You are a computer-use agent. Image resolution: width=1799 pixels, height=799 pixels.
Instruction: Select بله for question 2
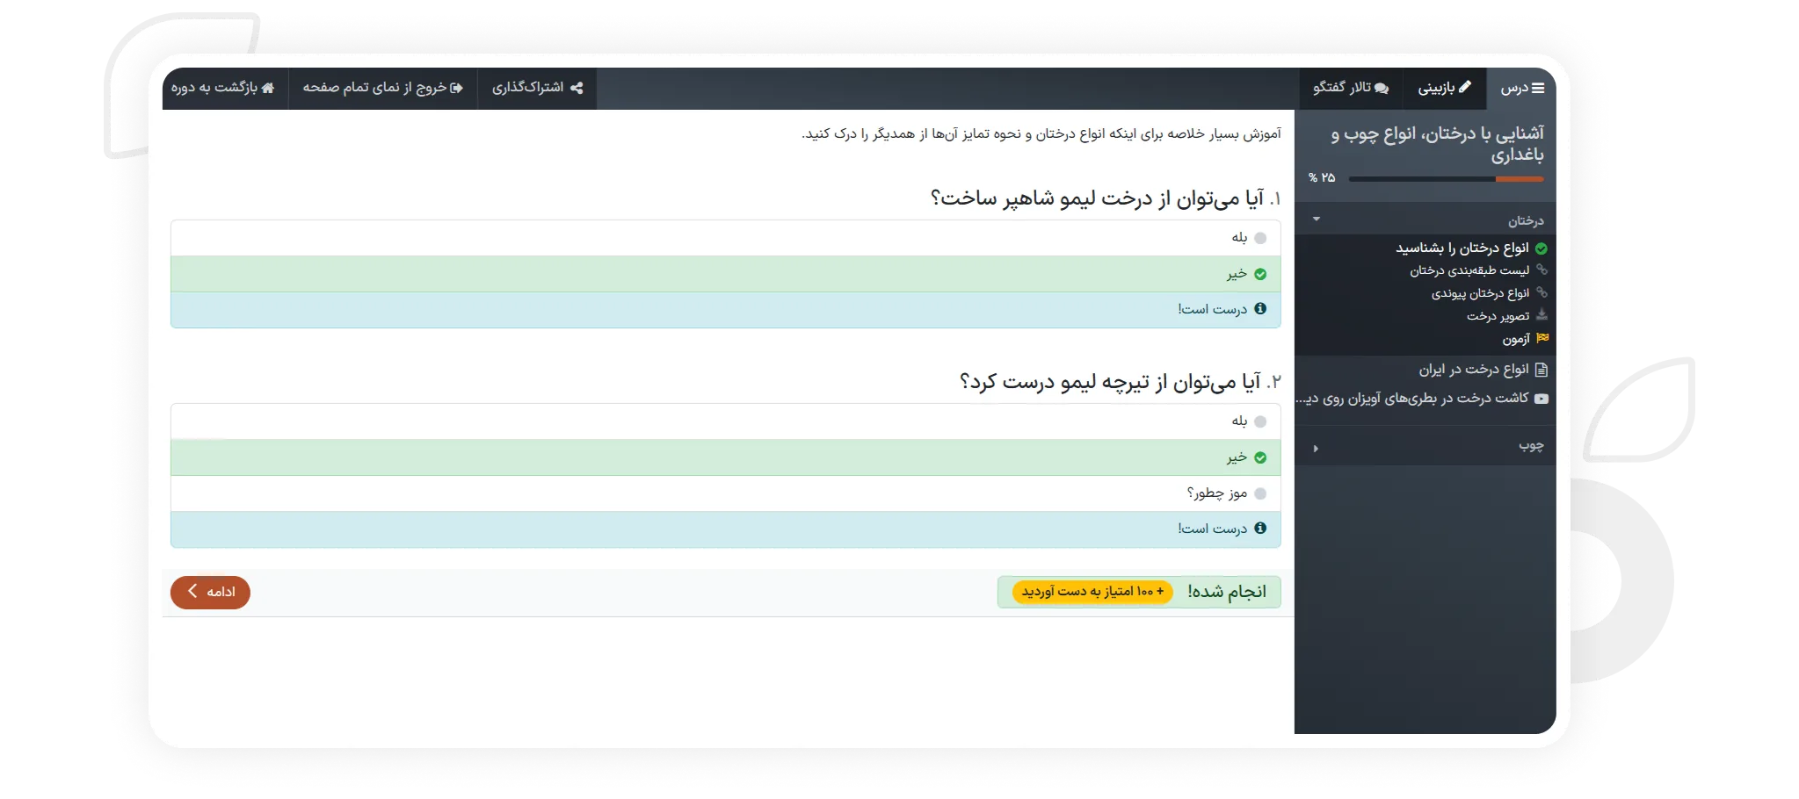(1260, 421)
